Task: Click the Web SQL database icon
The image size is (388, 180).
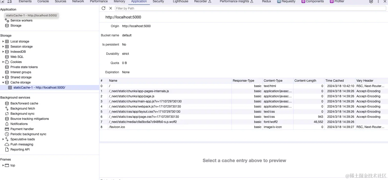Action: point(7,57)
